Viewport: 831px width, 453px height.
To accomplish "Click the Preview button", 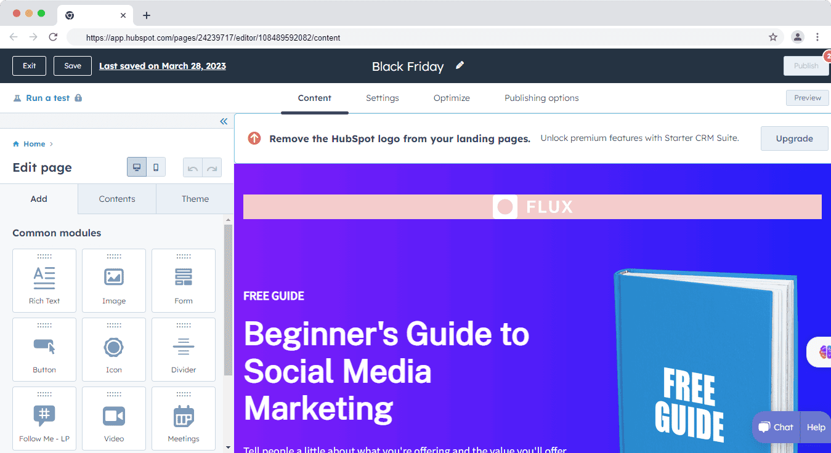I will pos(807,98).
